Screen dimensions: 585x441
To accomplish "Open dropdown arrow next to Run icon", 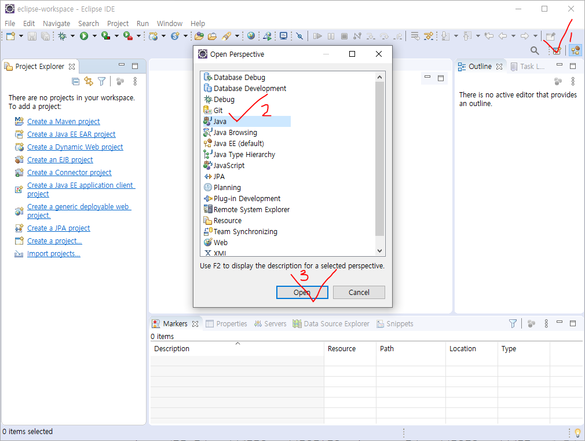I will pos(94,37).
